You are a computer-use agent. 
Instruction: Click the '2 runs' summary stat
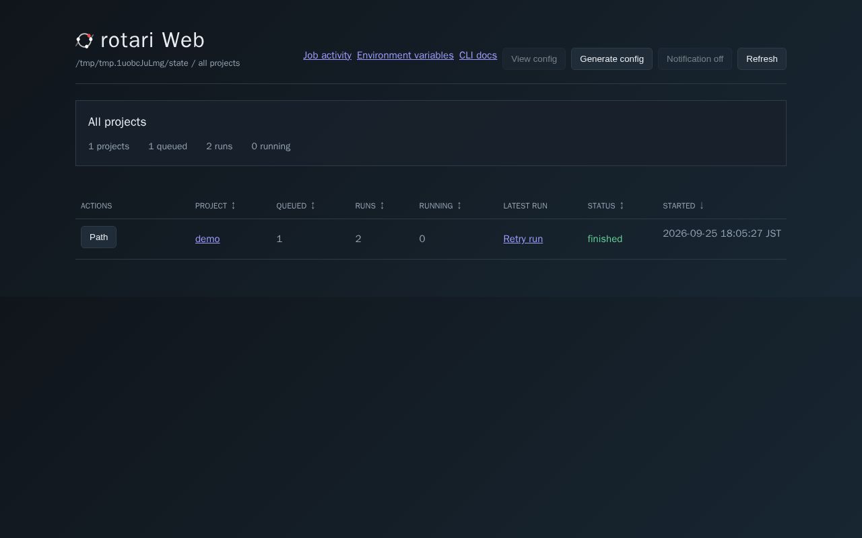220,146
